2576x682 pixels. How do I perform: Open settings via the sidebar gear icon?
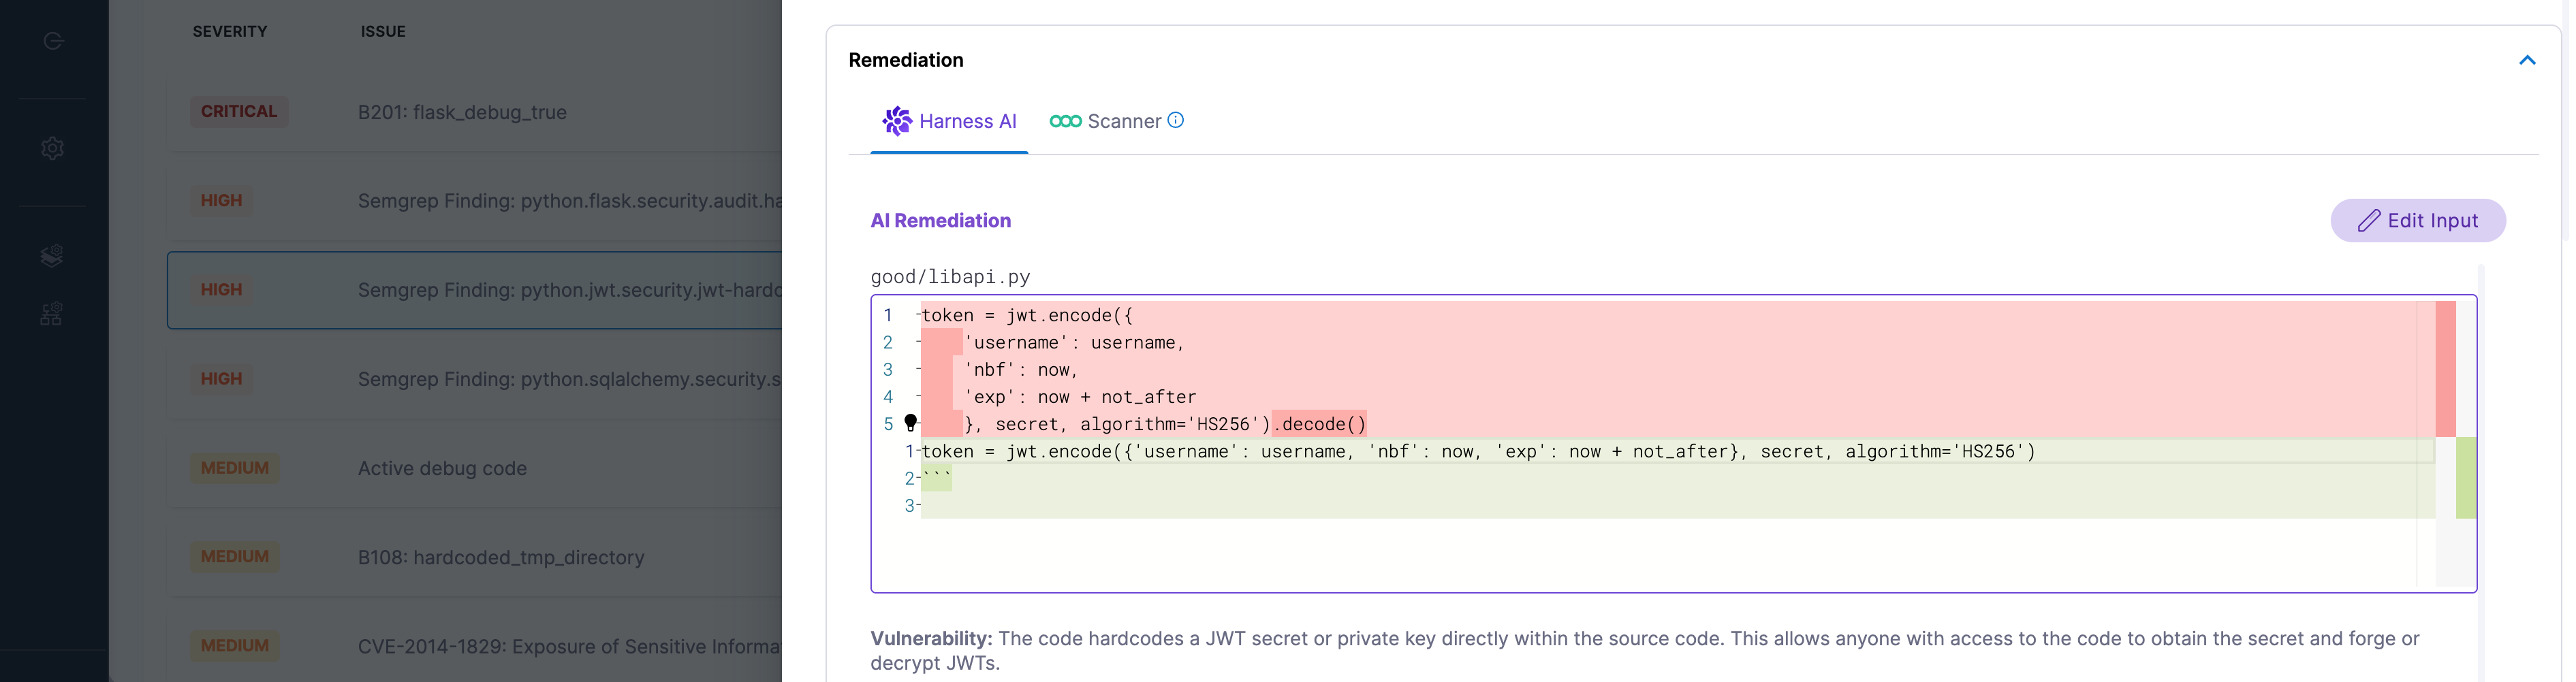53,148
